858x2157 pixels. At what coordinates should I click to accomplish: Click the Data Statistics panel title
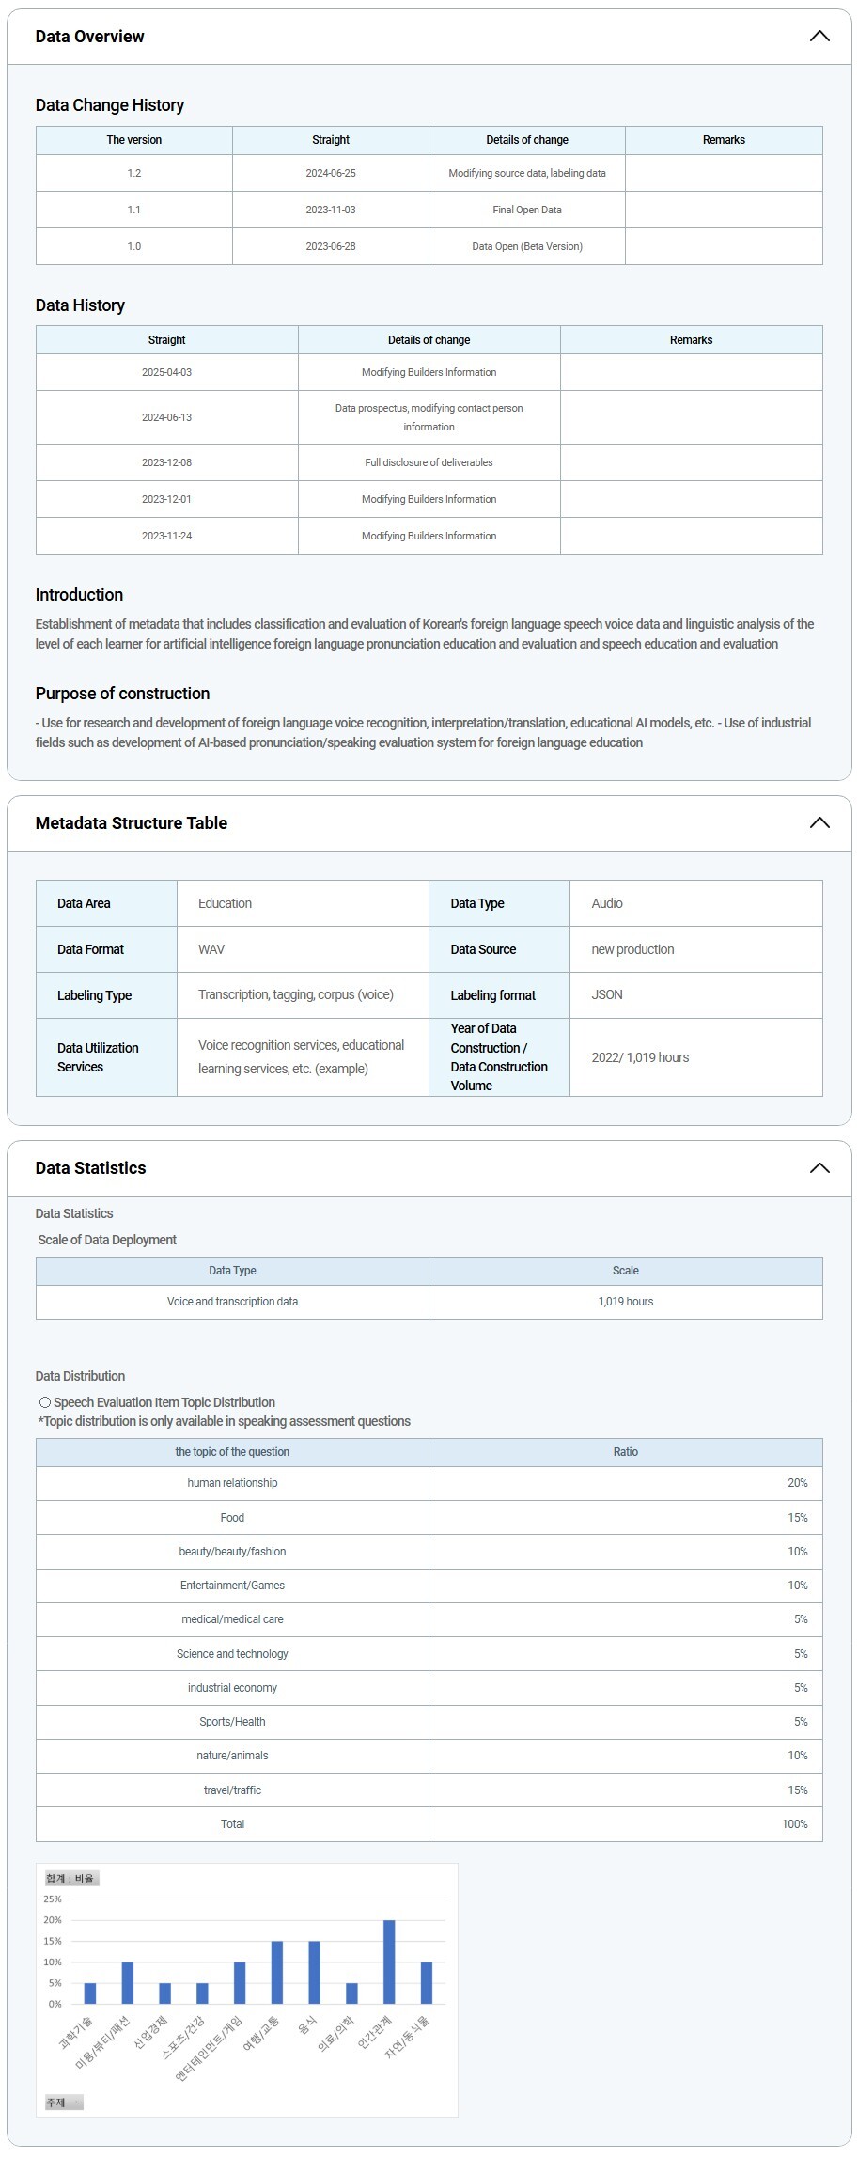[91, 1168]
